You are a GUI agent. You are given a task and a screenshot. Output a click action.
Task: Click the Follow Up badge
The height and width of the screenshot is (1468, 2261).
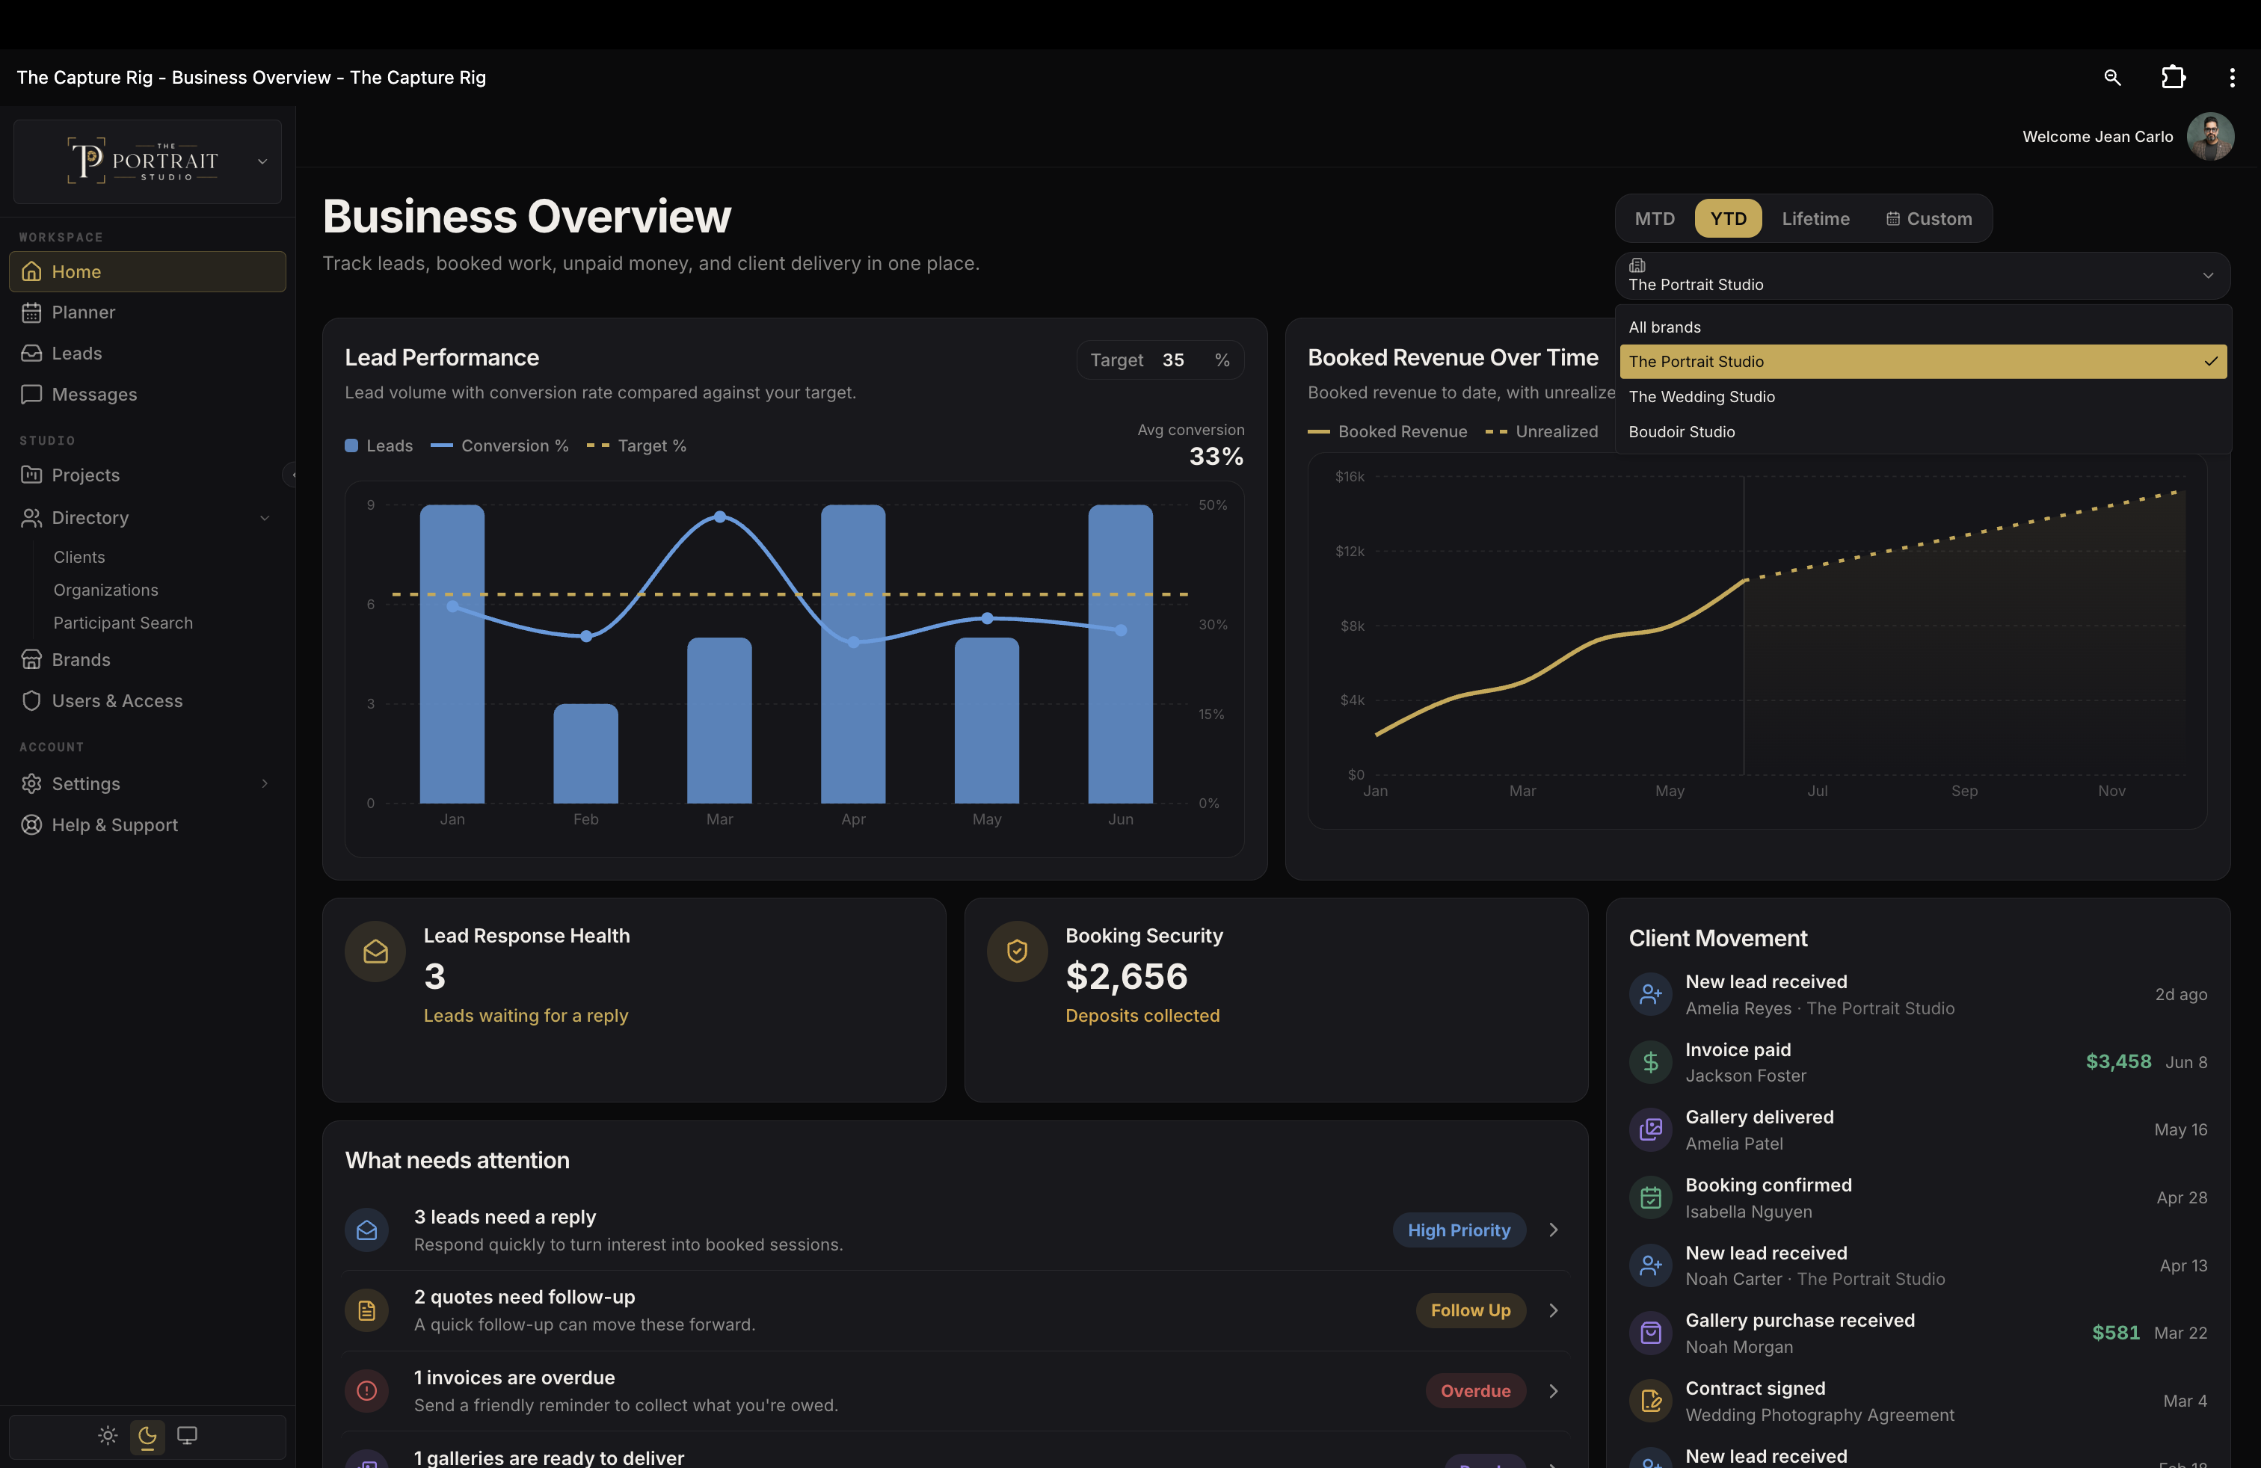[x=1470, y=1310]
